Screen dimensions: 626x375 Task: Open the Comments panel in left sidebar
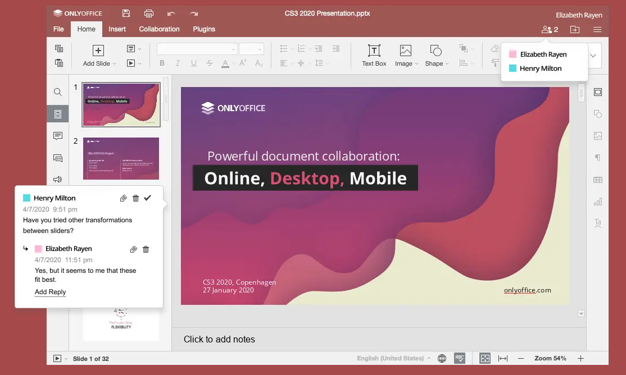tap(58, 136)
